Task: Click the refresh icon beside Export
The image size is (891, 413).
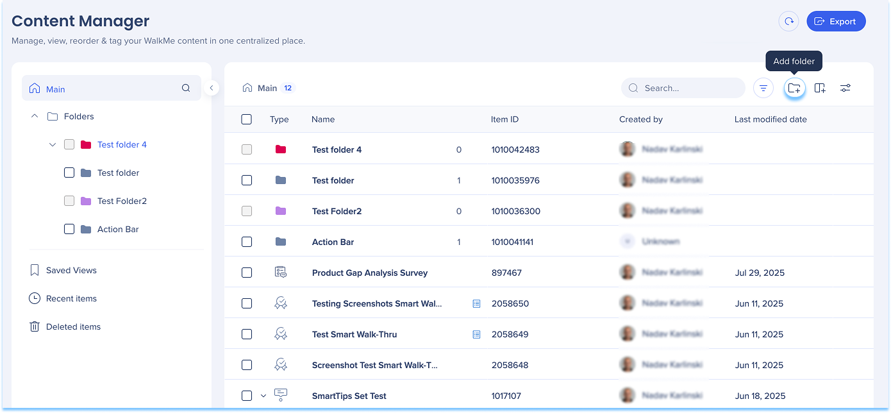Action: click(x=789, y=21)
